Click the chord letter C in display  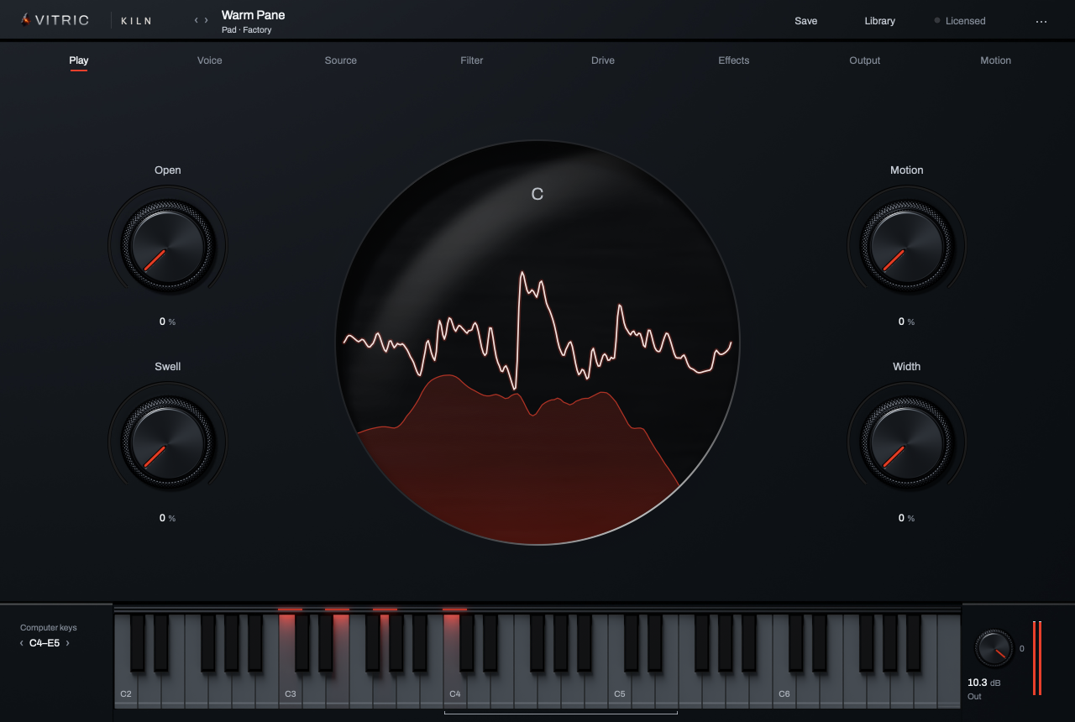point(537,194)
